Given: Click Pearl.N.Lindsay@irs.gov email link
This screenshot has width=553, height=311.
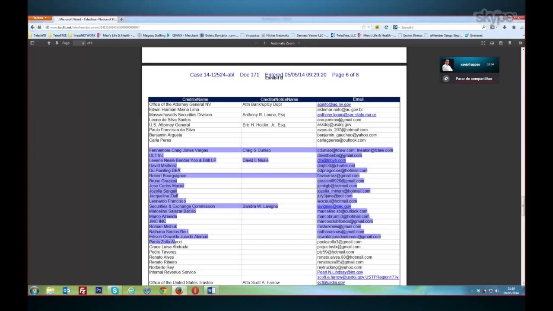Looking at the screenshot, I should (340, 273).
